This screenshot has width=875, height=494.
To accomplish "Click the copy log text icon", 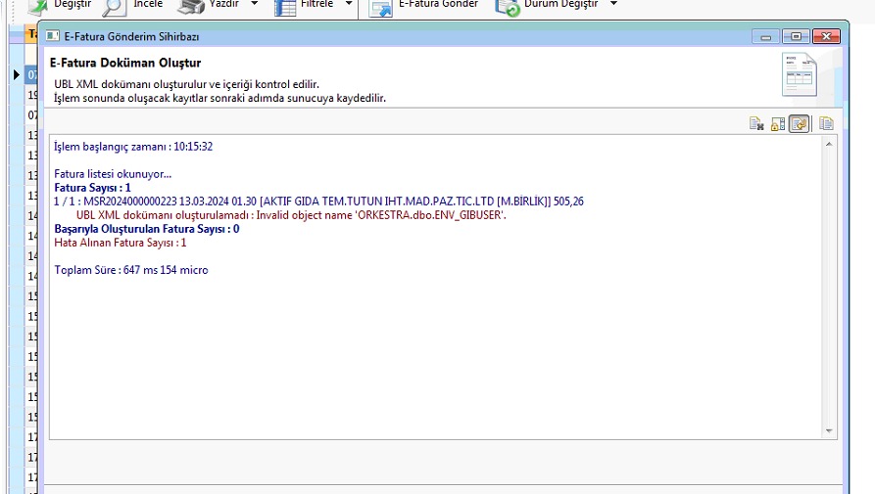I will click(826, 123).
